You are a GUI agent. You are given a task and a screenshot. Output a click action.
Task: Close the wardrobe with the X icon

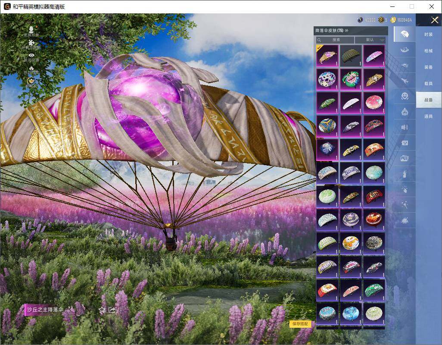click(434, 20)
